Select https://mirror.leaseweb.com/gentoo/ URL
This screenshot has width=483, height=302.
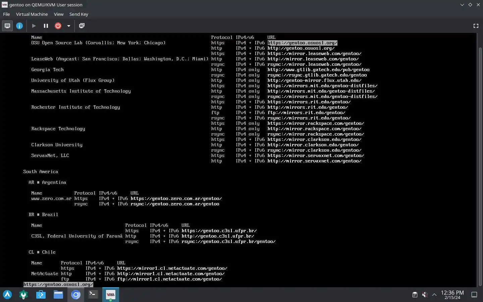coord(314,54)
